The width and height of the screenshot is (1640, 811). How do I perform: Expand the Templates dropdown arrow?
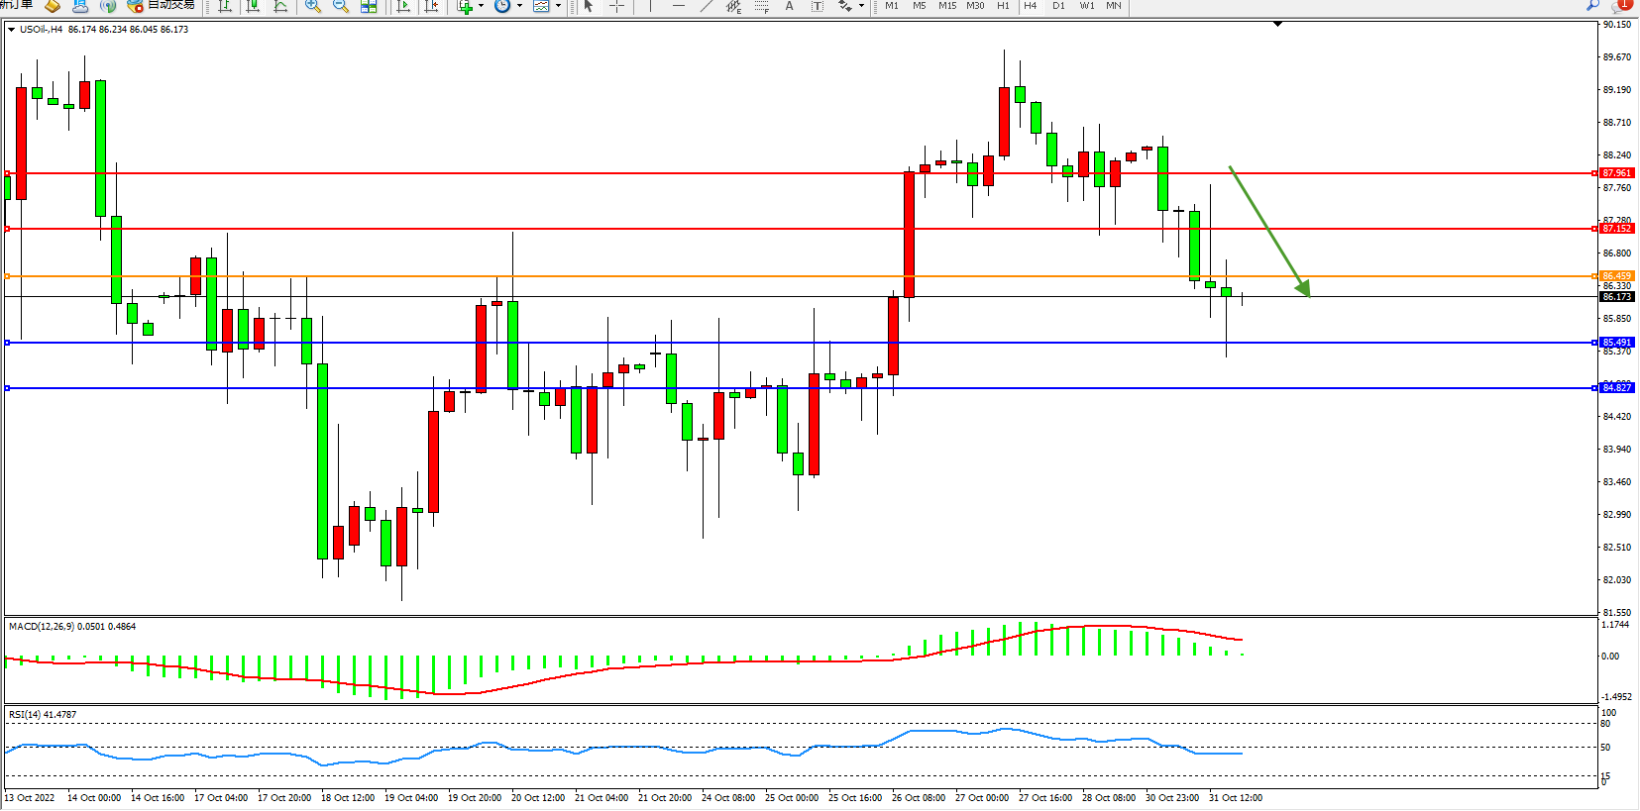point(558,6)
